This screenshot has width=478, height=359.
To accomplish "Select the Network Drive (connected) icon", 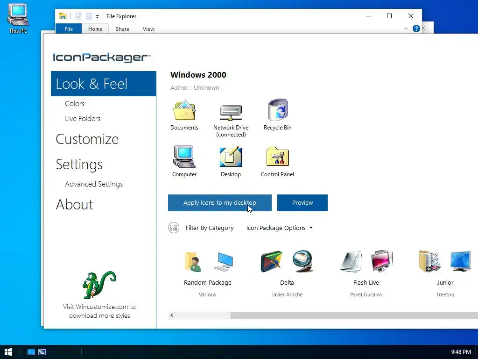I will (231, 112).
